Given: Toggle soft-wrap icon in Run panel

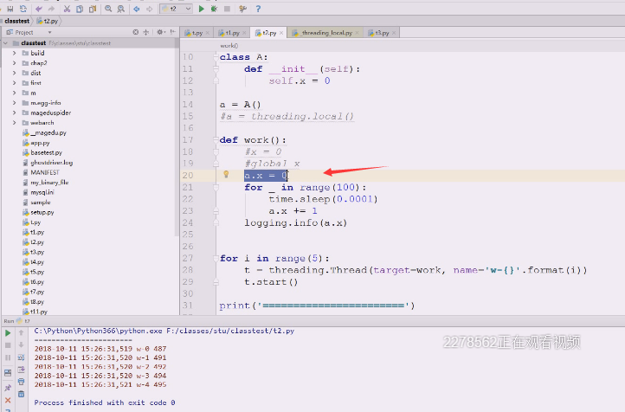Looking at the screenshot, I should point(21,357).
